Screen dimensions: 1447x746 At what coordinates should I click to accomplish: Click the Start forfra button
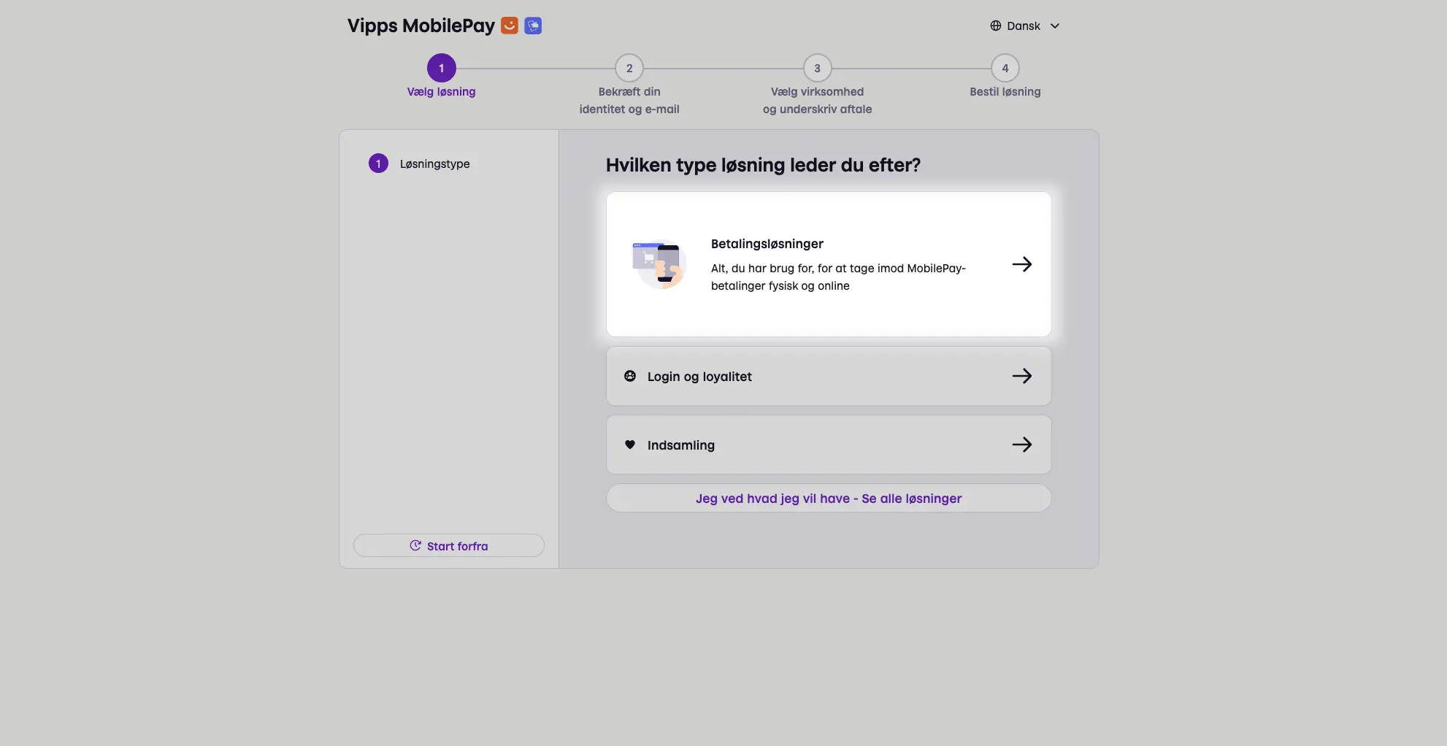click(x=449, y=545)
